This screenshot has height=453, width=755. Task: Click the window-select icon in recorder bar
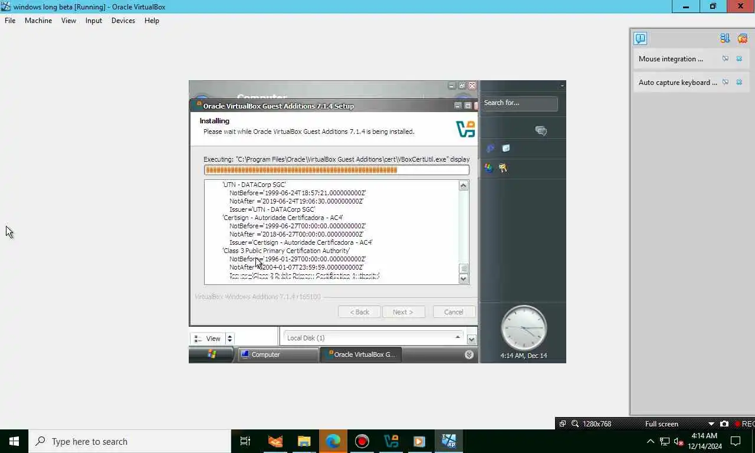pyautogui.click(x=562, y=424)
